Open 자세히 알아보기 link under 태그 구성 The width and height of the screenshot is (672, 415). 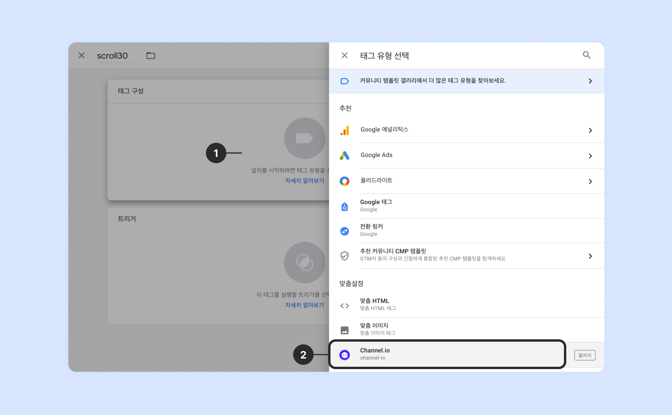305,180
